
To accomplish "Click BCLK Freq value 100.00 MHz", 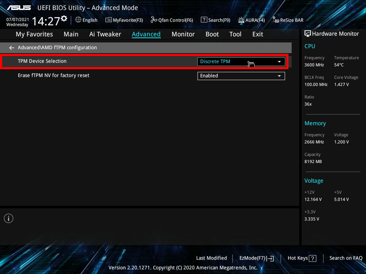I will [316, 85].
